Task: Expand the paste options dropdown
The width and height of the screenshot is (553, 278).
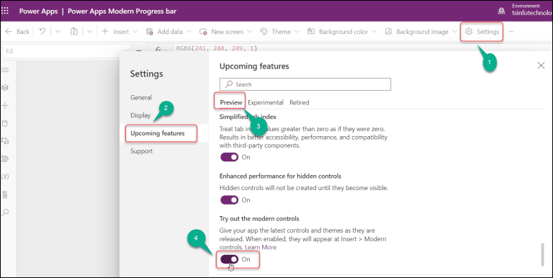Action: point(89,32)
